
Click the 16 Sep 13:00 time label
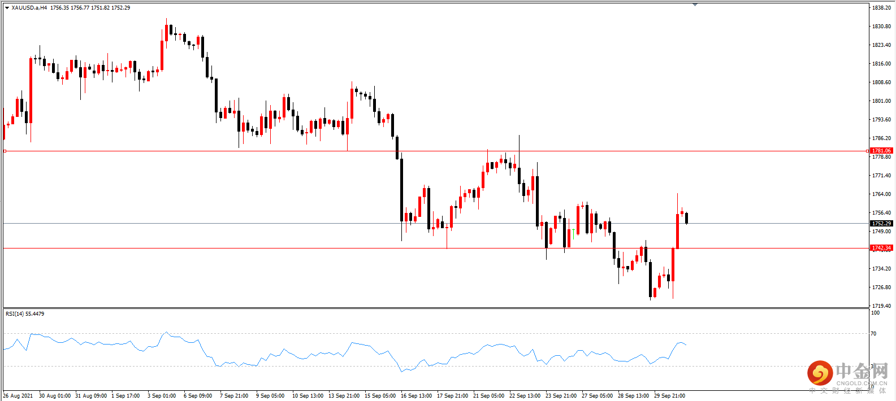[416, 396]
